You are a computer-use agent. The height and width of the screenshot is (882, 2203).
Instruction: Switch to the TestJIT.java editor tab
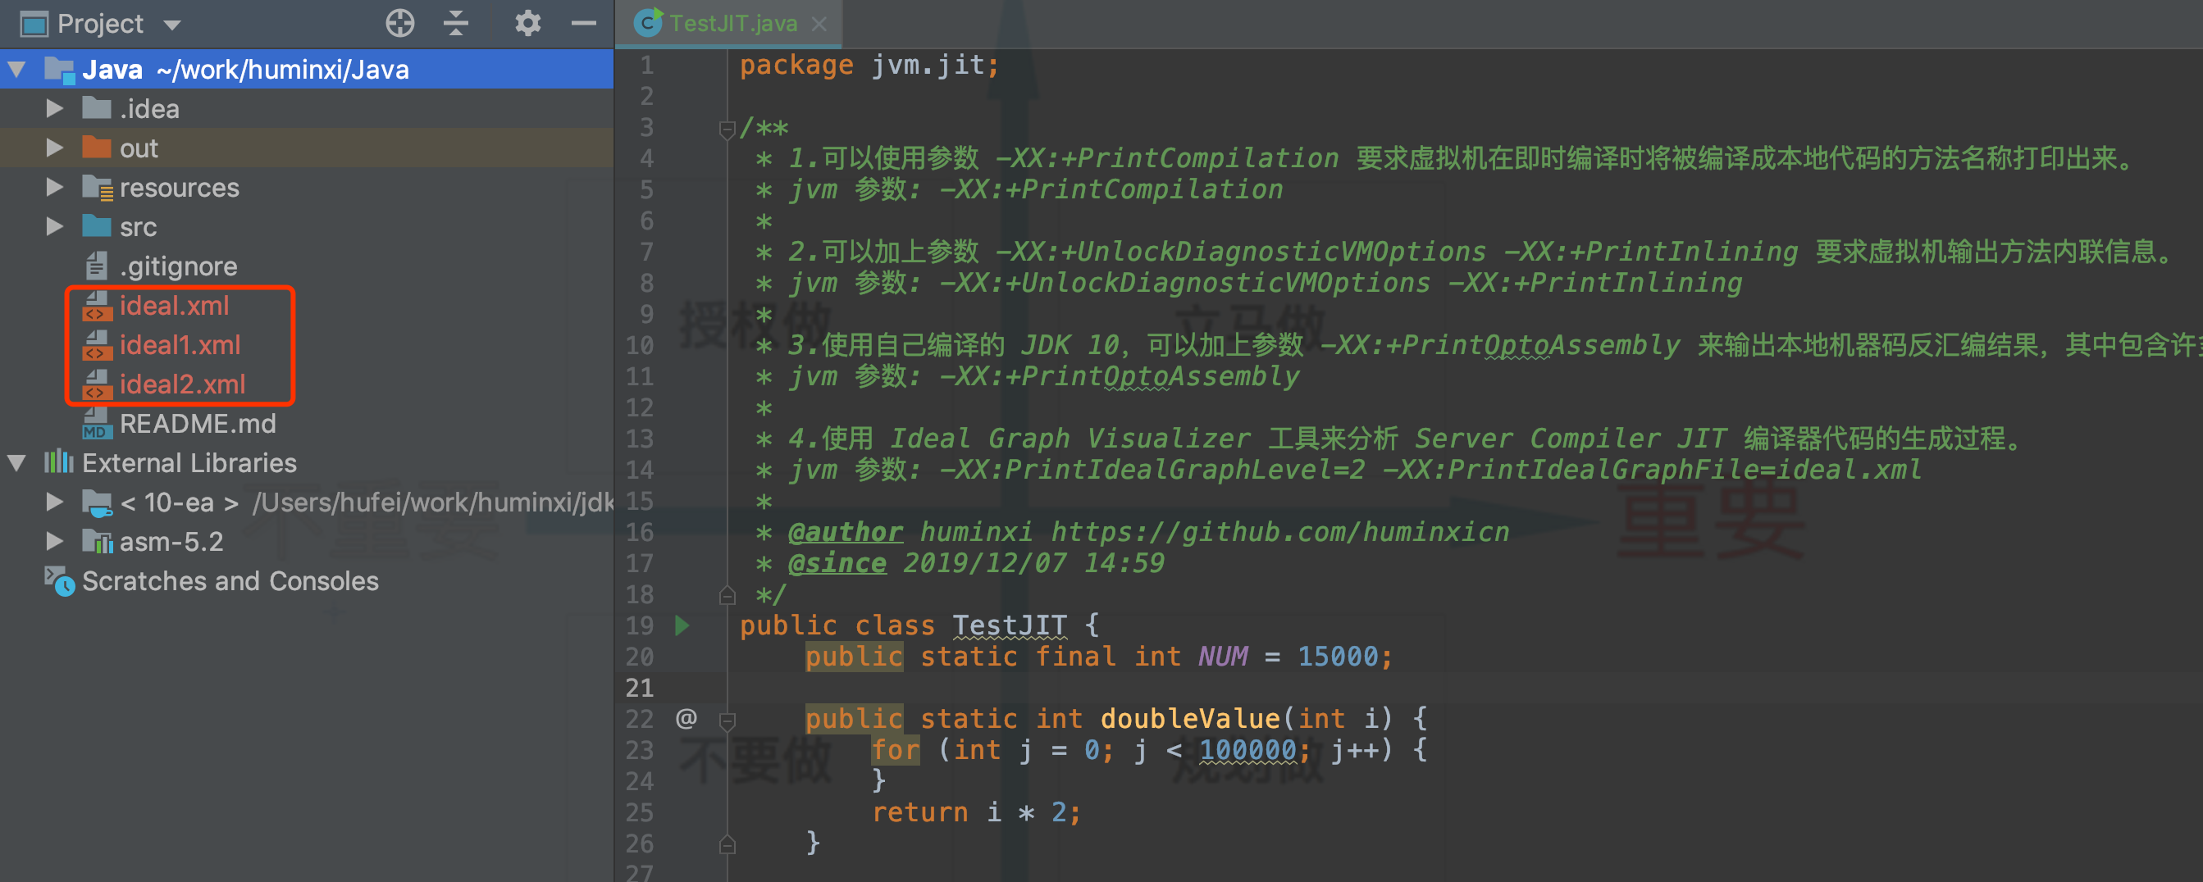coord(732,23)
